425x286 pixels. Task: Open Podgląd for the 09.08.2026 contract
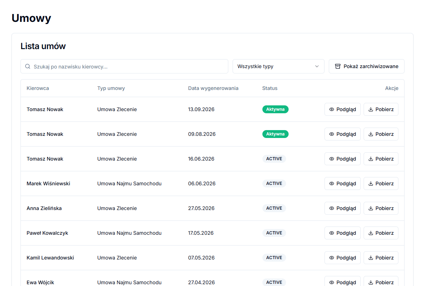pyautogui.click(x=342, y=134)
